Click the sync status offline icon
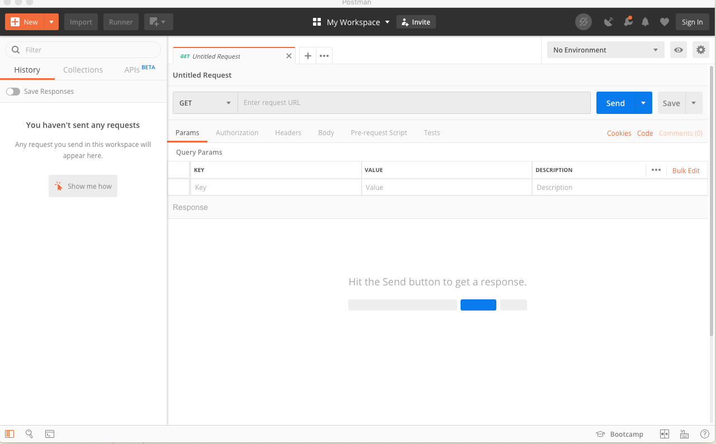The height and width of the screenshot is (444, 716). 584,22
